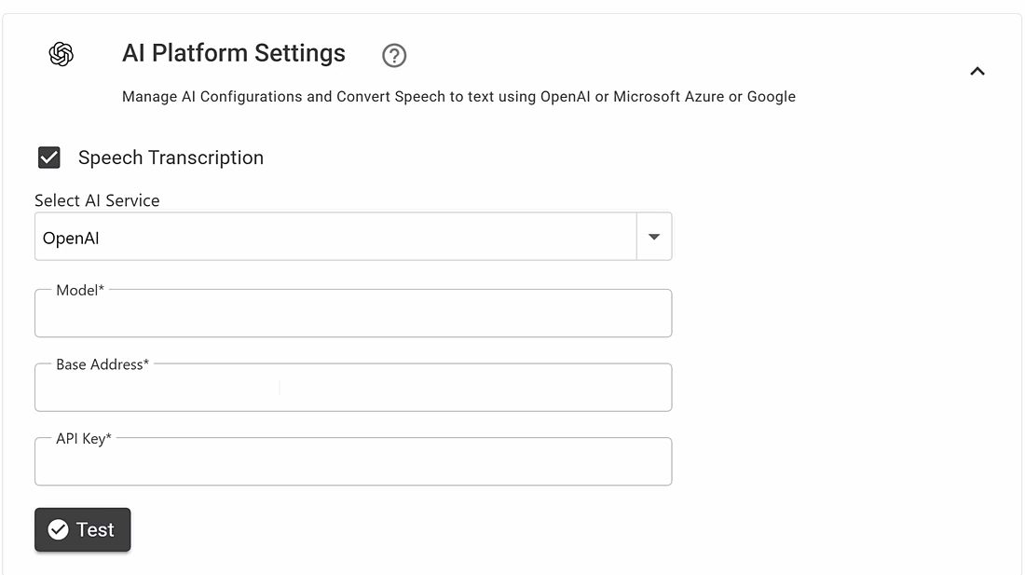Screen dimensions: 1025x575
Task: Open the Select AI Service dropdown arrow
Action: pyautogui.click(x=654, y=237)
